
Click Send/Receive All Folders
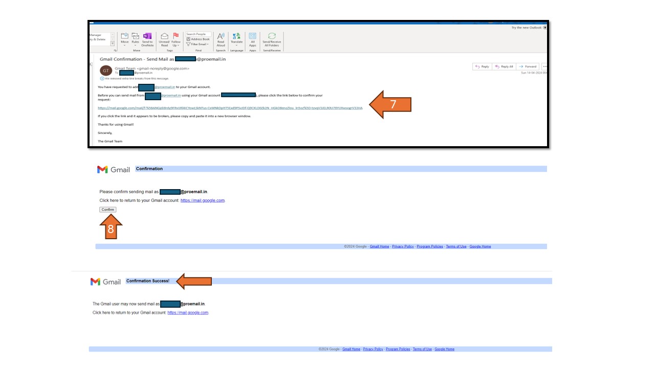[x=272, y=40]
